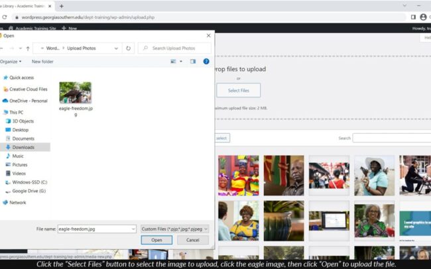Create a New folder
The image size is (431, 269).
42,62
